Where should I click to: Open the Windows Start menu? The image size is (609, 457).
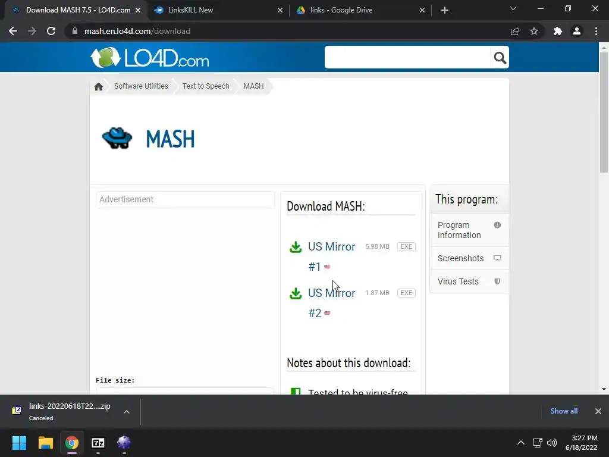tap(19, 443)
